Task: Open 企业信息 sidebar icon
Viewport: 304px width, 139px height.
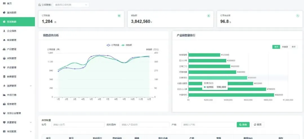Action: pos(4,31)
